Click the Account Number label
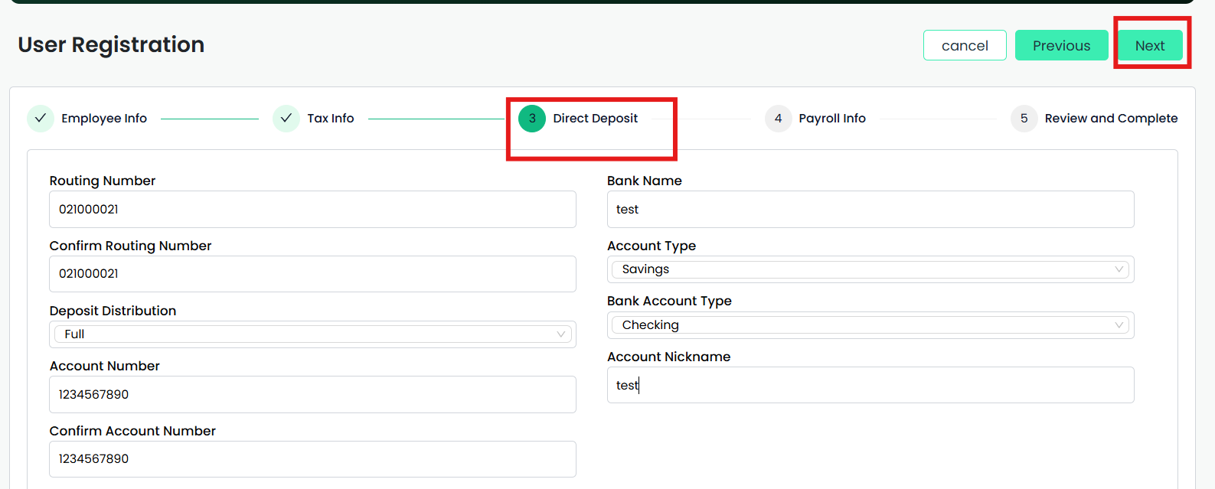 [105, 366]
